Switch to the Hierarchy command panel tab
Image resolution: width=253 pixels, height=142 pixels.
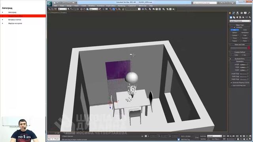click(x=238, y=13)
